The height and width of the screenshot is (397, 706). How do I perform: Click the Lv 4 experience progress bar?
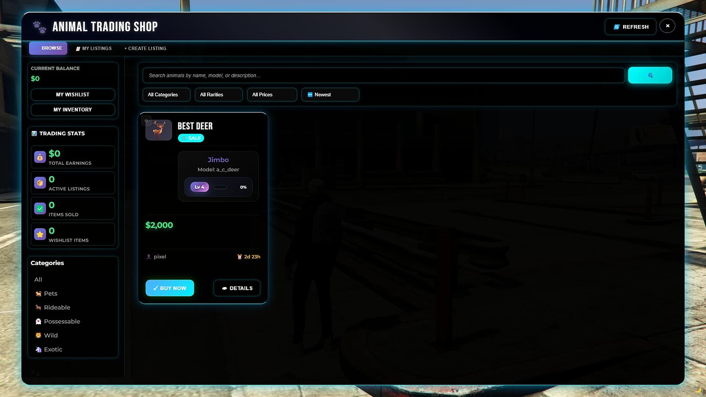point(220,187)
